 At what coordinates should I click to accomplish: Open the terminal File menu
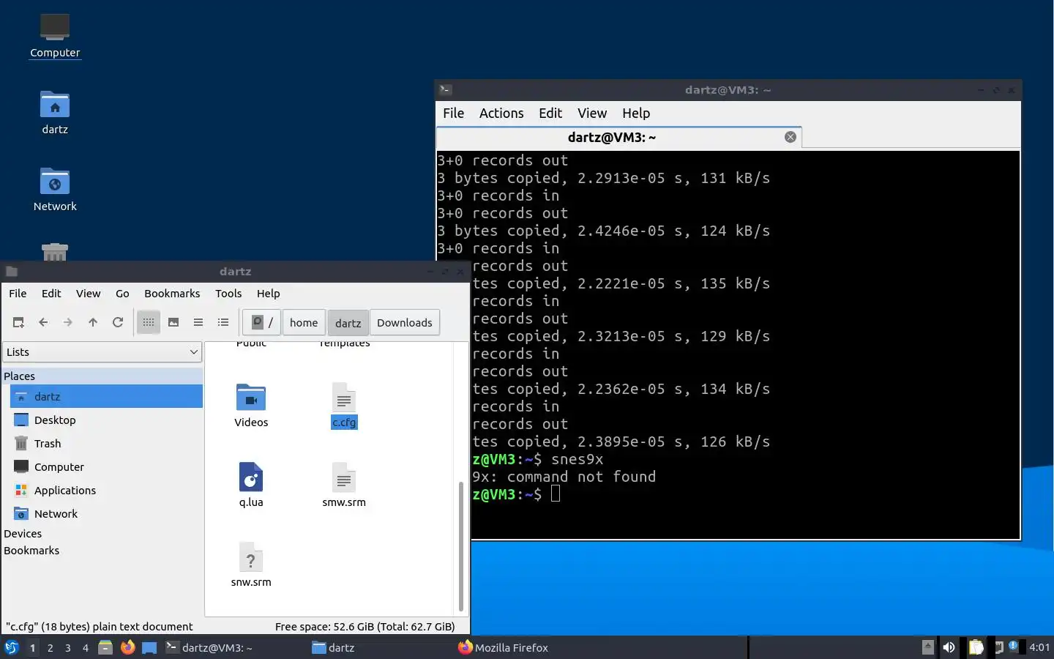point(454,113)
